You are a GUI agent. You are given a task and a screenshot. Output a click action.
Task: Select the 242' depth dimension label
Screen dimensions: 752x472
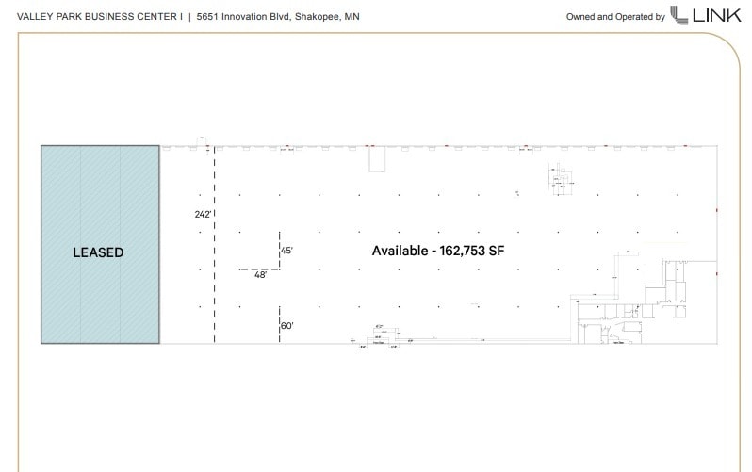[x=202, y=215]
